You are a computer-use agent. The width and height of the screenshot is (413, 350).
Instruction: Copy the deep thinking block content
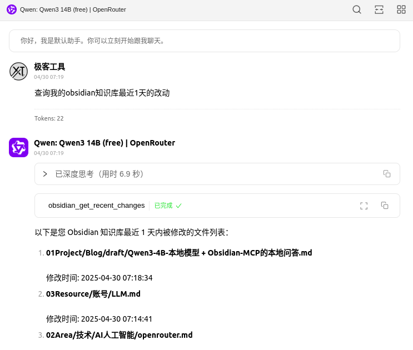point(387,174)
